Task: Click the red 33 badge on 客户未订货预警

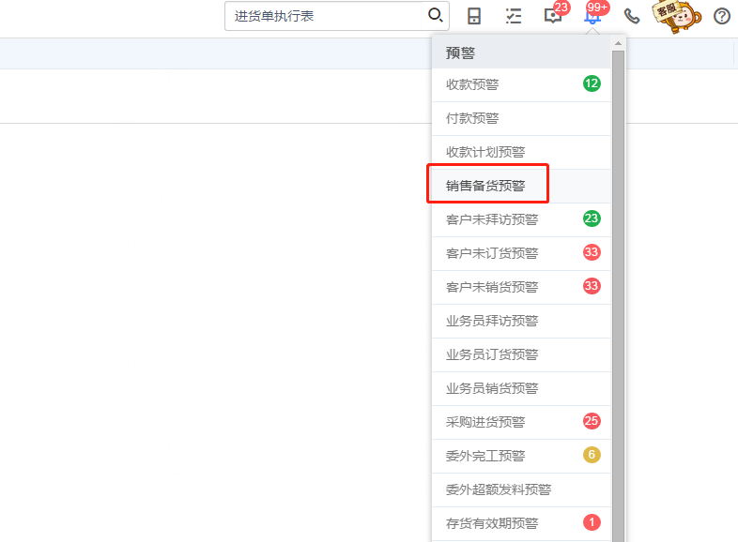Action: (592, 252)
